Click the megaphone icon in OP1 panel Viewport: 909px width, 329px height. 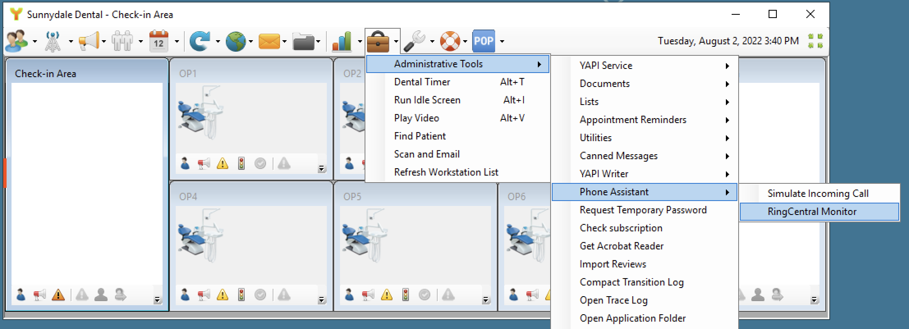coord(204,164)
